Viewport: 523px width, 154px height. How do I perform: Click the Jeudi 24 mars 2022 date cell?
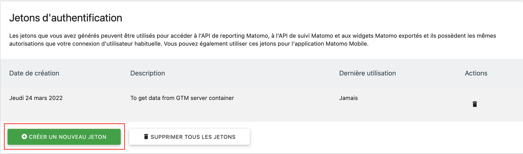click(x=36, y=98)
